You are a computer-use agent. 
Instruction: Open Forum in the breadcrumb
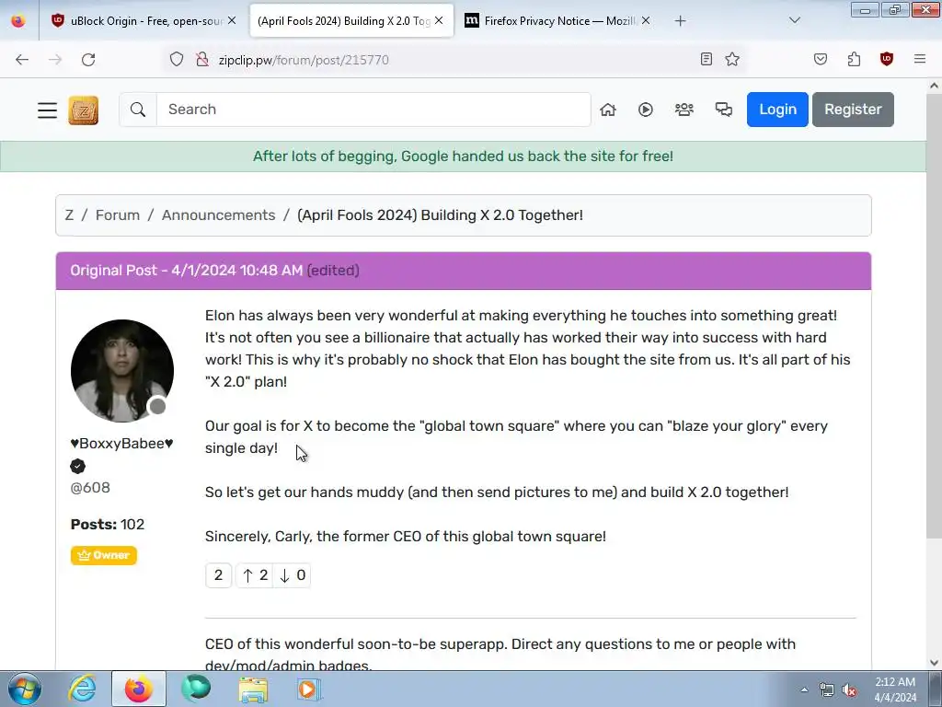click(117, 215)
